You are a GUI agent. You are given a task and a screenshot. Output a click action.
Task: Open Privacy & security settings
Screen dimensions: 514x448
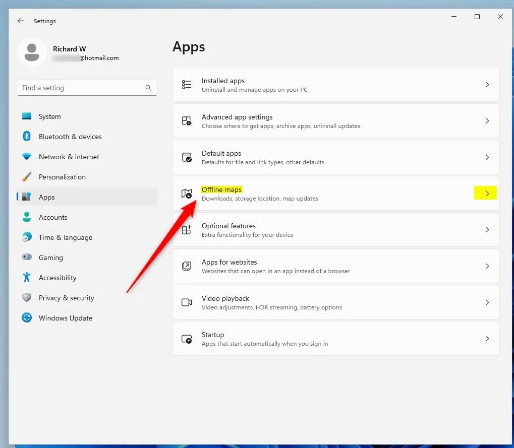click(66, 298)
